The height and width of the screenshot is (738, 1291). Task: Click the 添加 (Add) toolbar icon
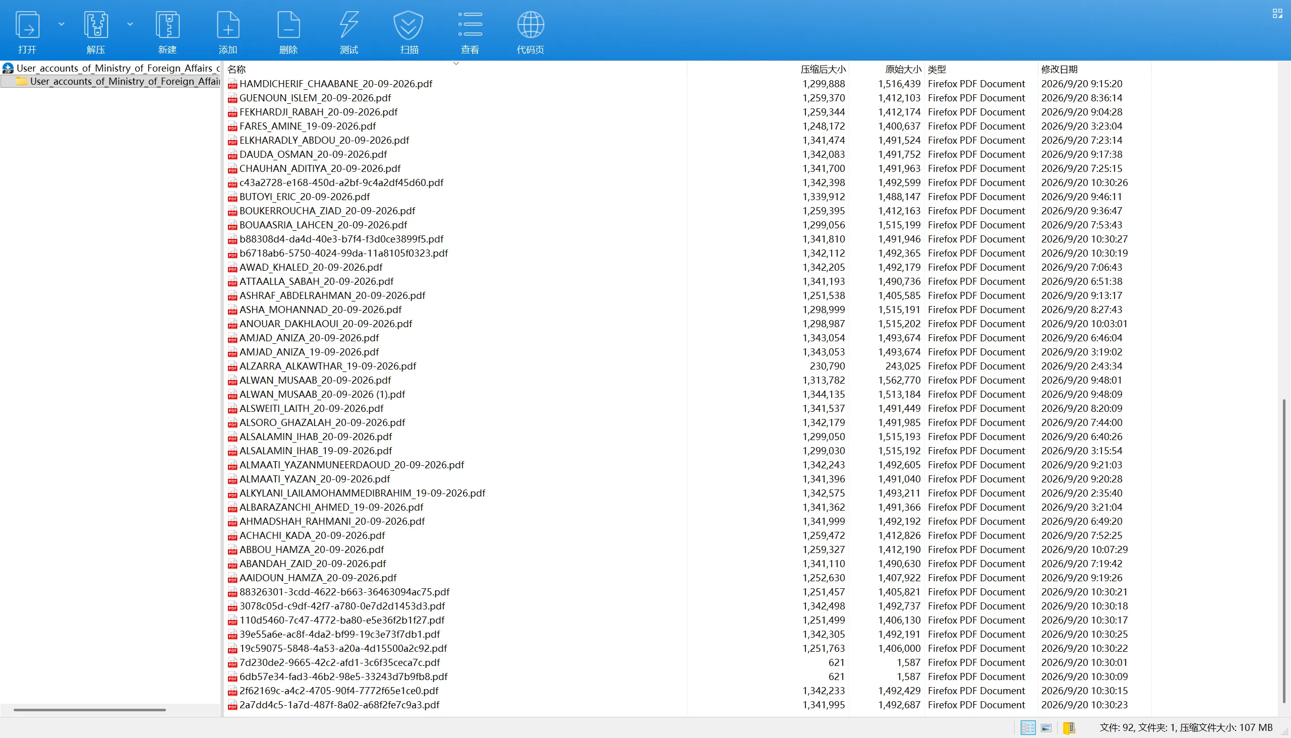pyautogui.click(x=227, y=25)
